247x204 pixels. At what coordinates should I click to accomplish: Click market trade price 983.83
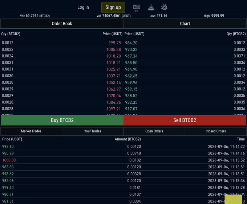8,167
